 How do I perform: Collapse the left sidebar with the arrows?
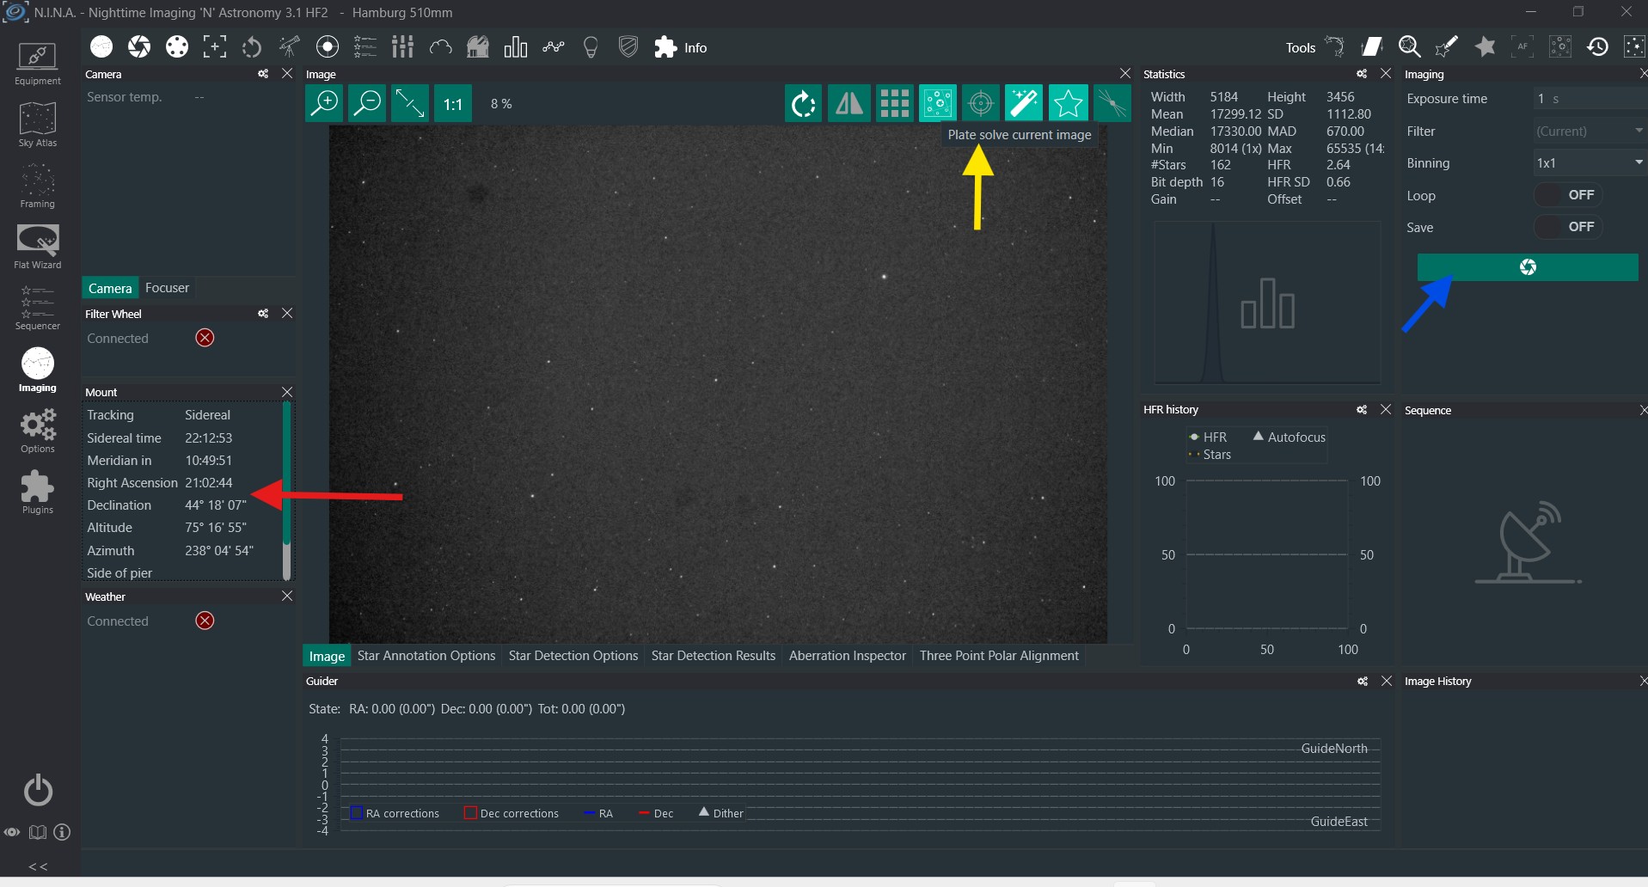tap(38, 866)
